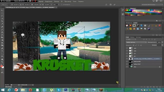This screenshot has height=92, width=164.
Task: Select the Clone Stamp tool
Action: [x=2, y=32]
